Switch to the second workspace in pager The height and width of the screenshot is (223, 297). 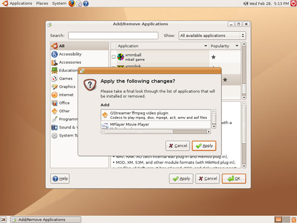coord(287,220)
